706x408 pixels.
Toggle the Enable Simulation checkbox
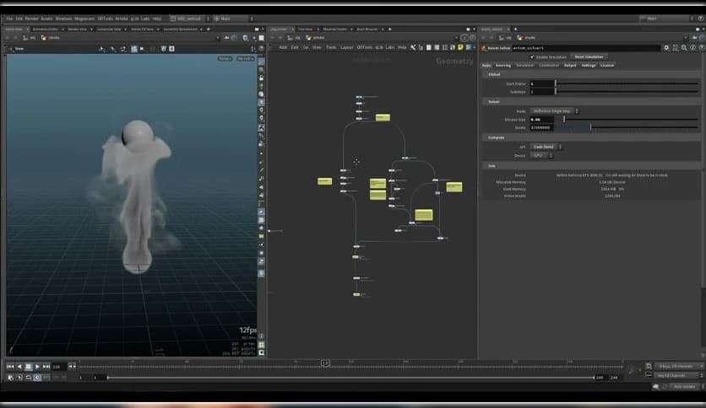click(532, 56)
